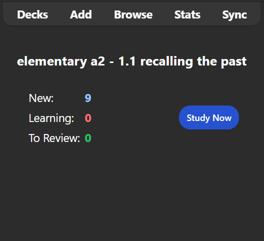Open the Decks list
Viewport: 264px width, 241px height.
click(x=32, y=14)
